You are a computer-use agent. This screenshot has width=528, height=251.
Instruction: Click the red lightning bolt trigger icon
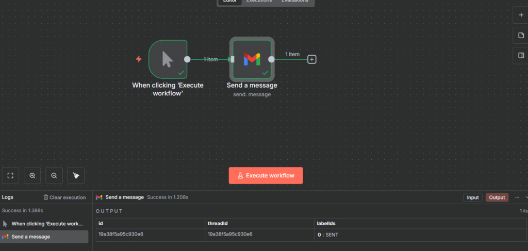pos(138,59)
